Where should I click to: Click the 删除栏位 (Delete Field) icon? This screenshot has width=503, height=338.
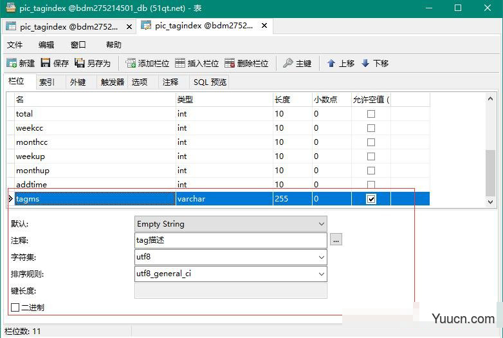click(x=230, y=63)
